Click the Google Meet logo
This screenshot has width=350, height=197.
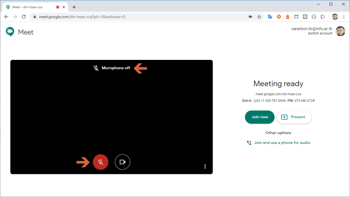(19, 32)
